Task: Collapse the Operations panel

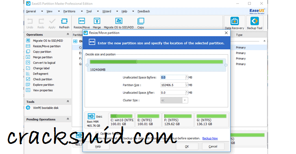Action: tap(68, 34)
